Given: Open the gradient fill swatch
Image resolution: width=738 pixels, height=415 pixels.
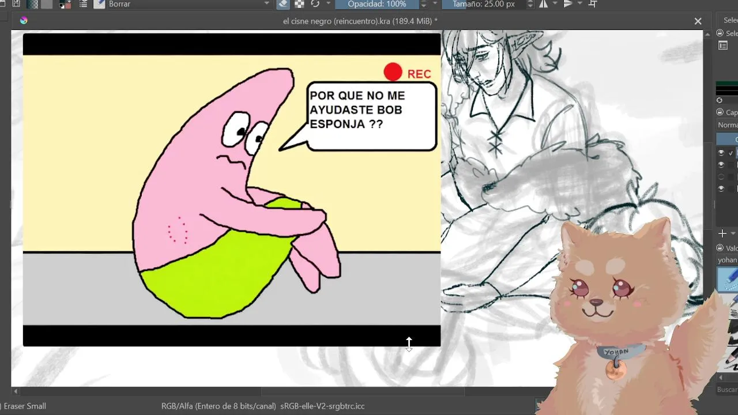Looking at the screenshot, I should tap(32, 3).
